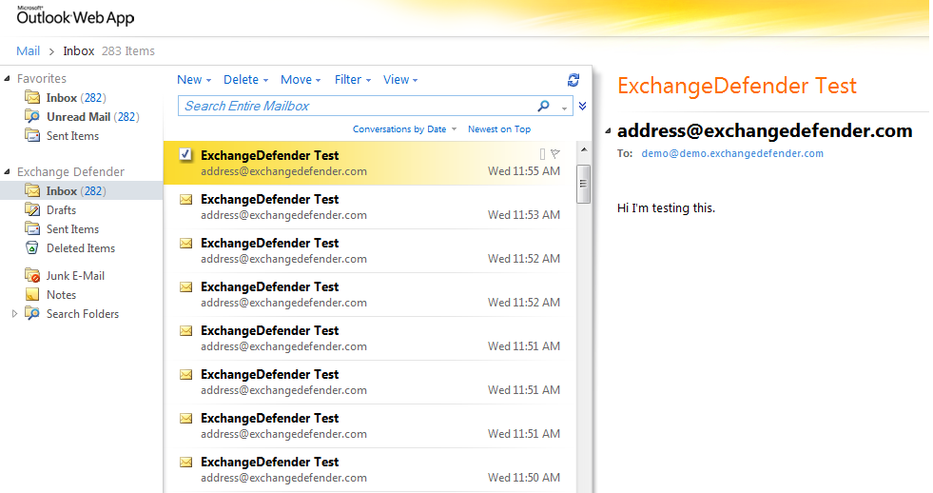Click the Exchange Defender Inbox icon
933x493 pixels.
[32, 190]
